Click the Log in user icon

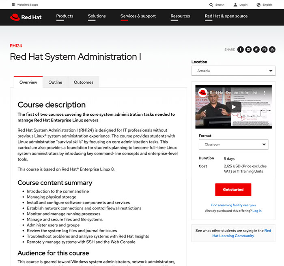[x=235, y=5]
